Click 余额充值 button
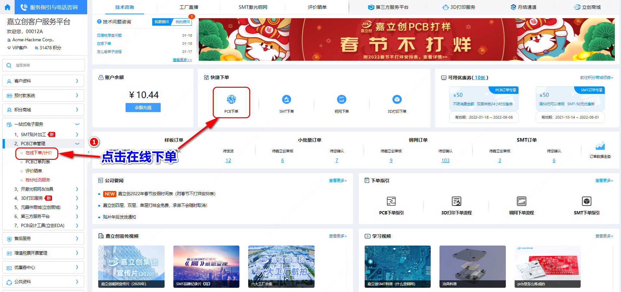The image size is (621, 292). 143,108
